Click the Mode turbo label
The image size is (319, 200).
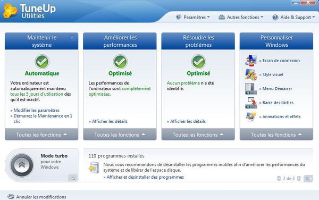(54, 156)
